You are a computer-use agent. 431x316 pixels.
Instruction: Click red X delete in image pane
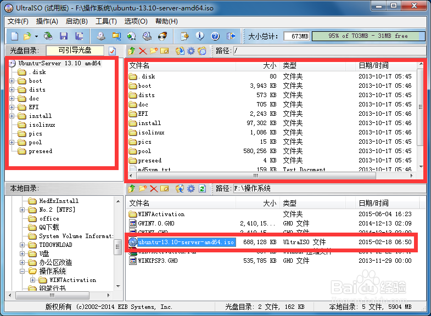coord(143,51)
